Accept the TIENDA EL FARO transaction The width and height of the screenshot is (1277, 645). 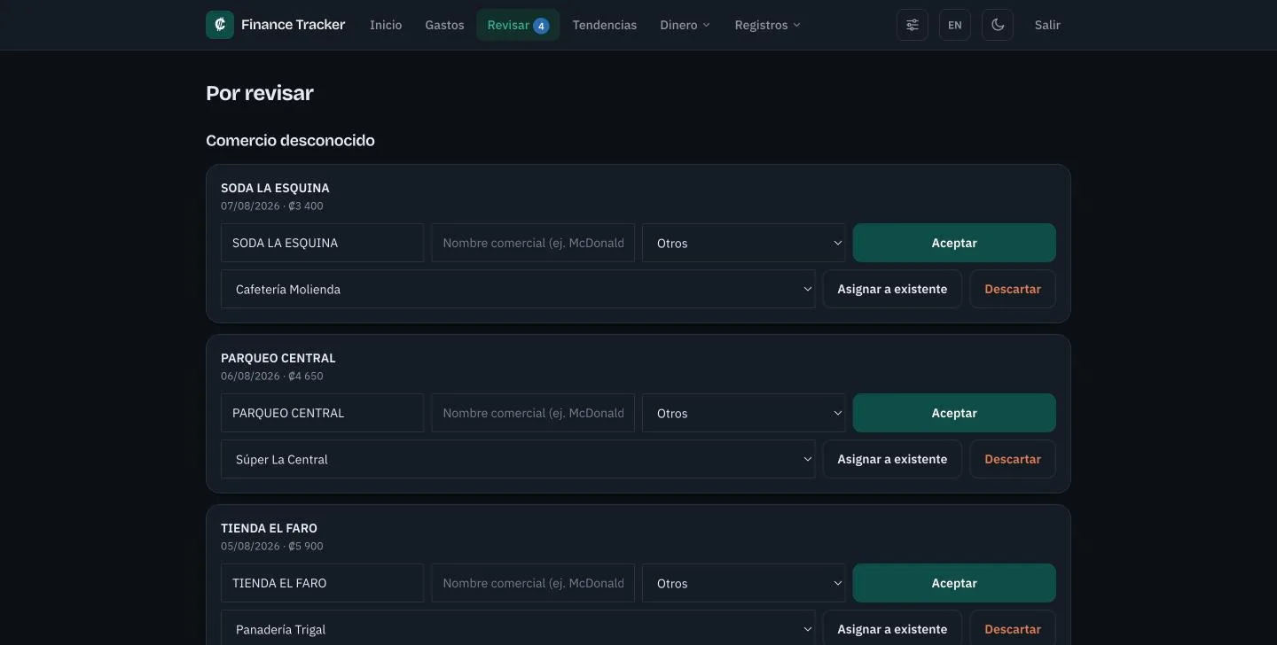tap(954, 583)
